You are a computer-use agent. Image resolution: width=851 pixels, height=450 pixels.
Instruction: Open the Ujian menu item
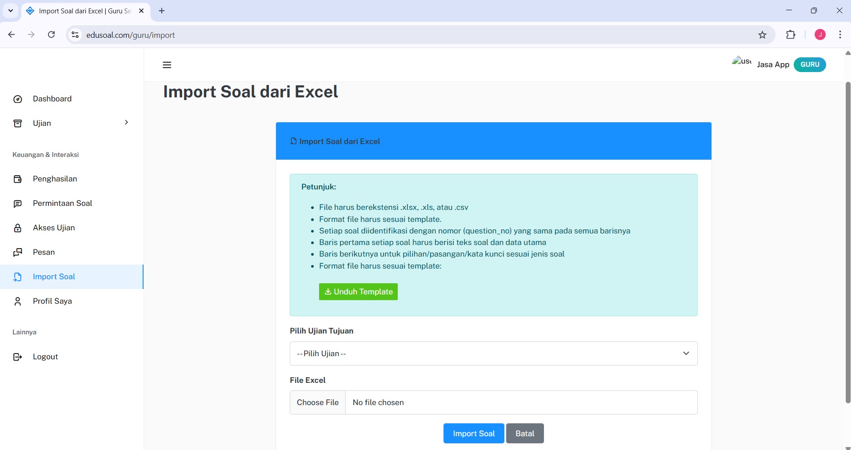pyautogui.click(x=42, y=123)
